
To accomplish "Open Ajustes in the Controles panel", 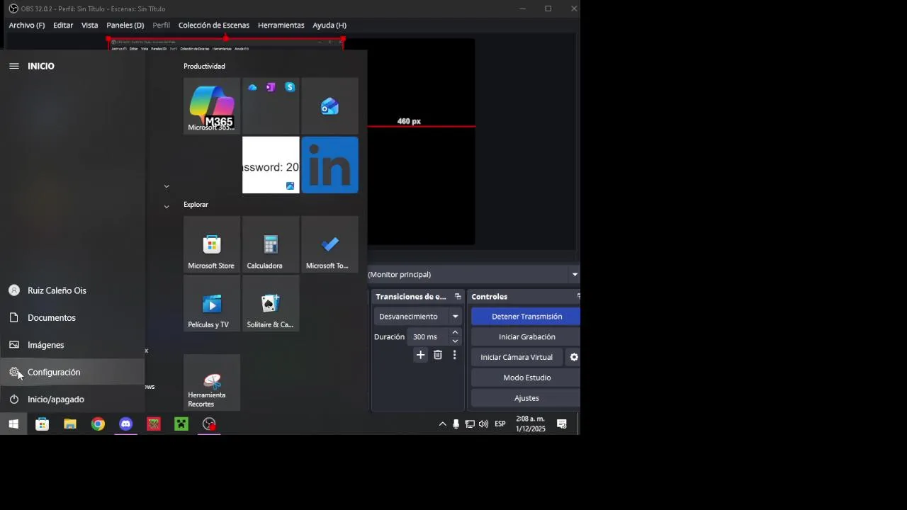I will point(526,398).
